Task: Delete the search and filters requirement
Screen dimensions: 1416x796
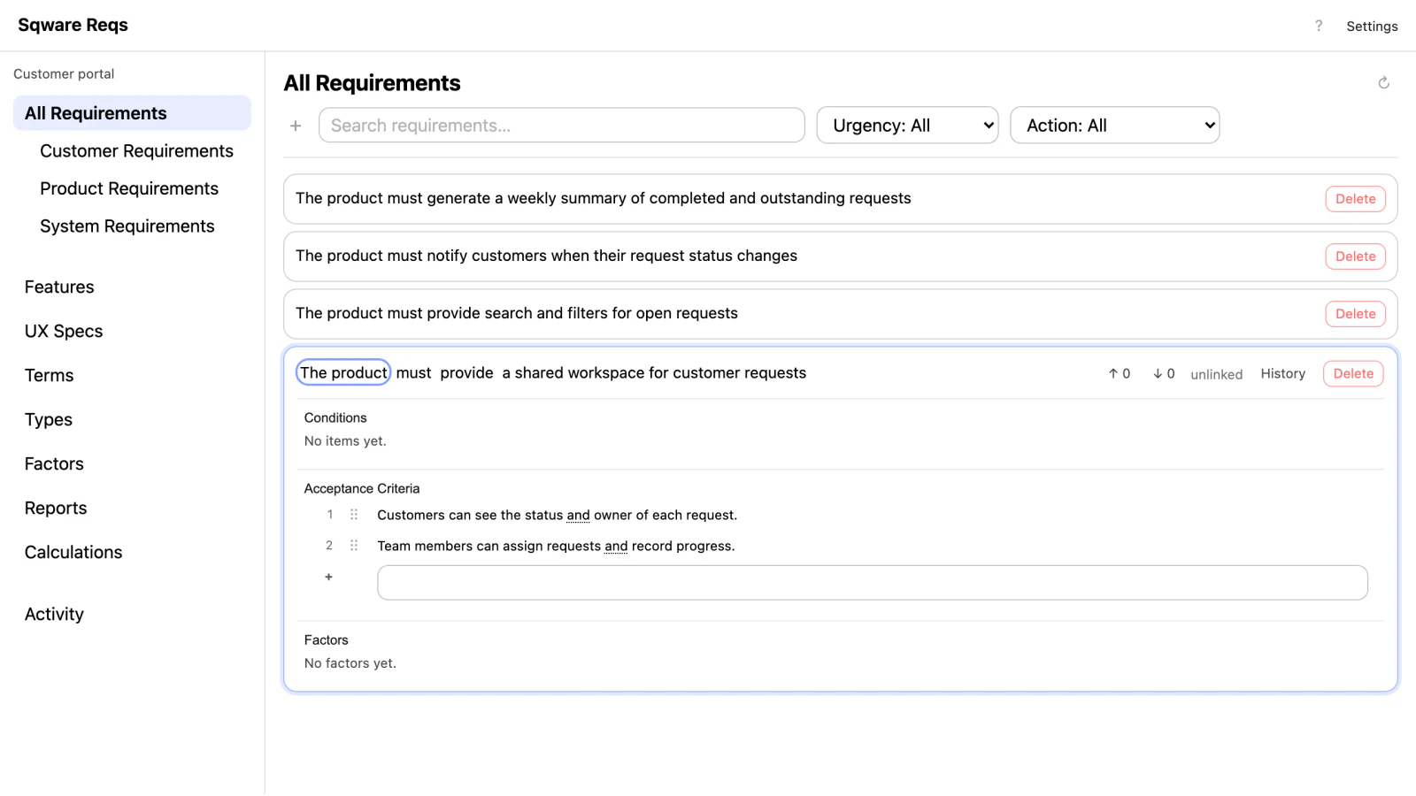Action: [1355, 314]
